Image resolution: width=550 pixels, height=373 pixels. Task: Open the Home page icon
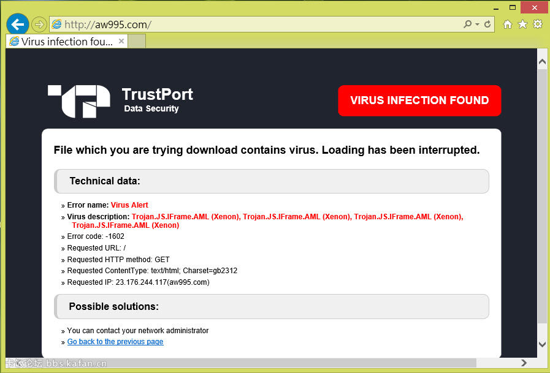point(507,24)
